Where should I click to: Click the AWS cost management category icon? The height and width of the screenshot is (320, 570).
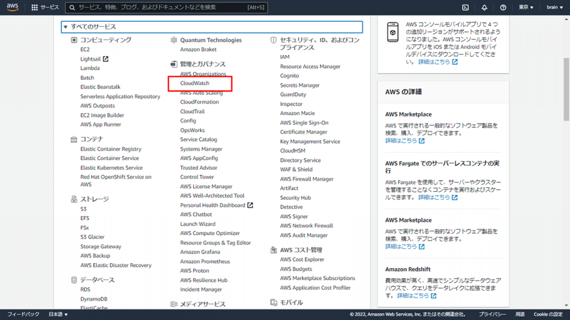tap(273, 249)
